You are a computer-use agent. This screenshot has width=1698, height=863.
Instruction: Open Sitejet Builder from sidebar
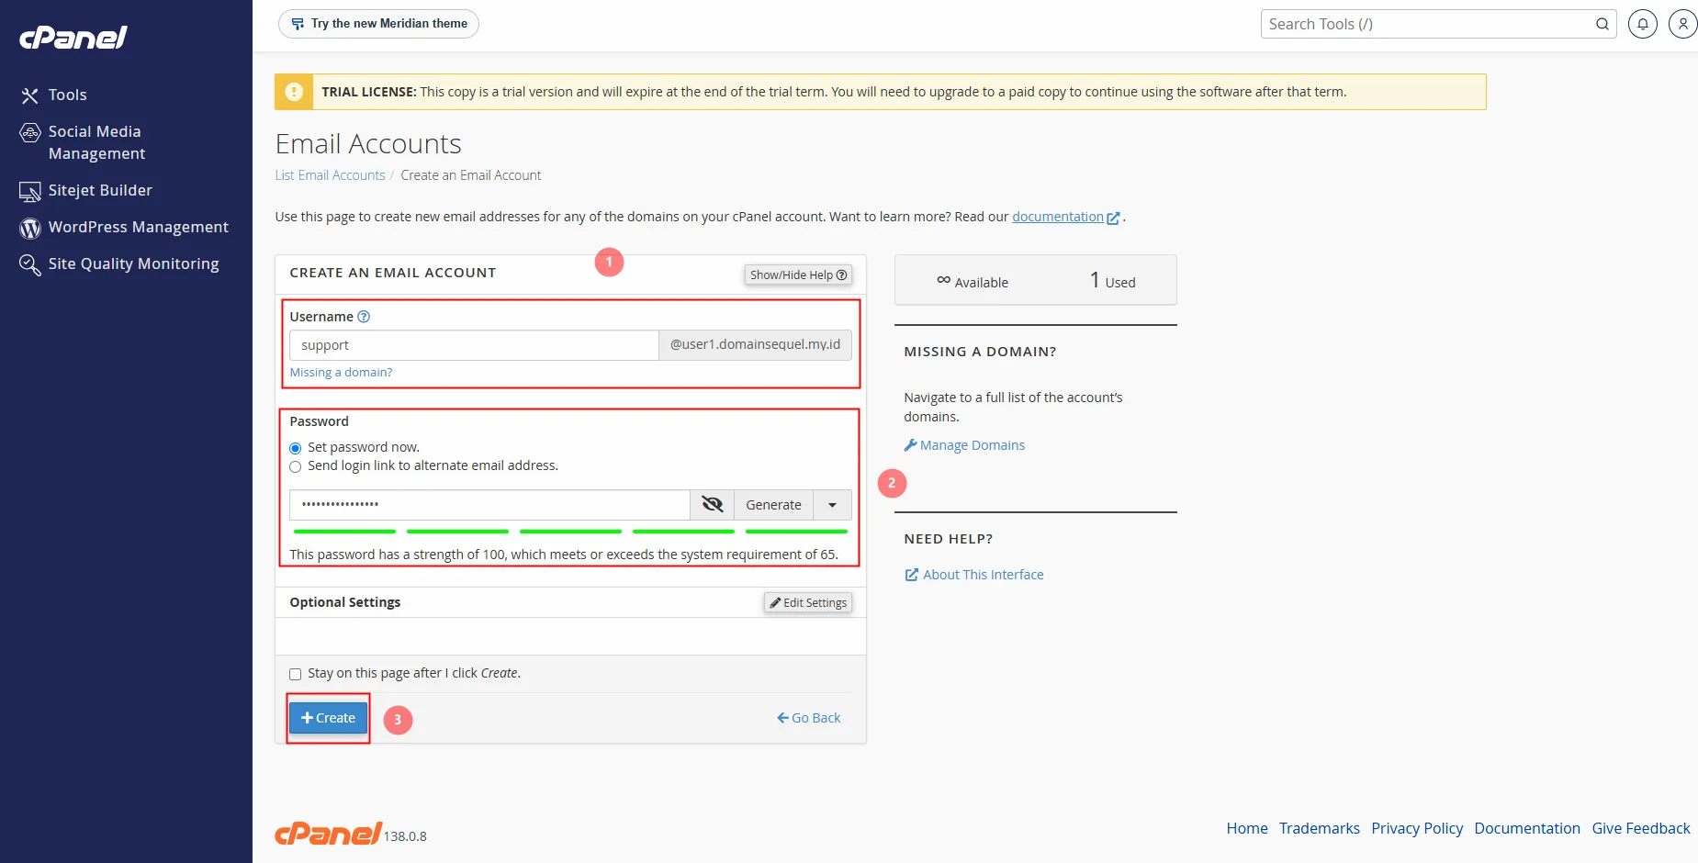(100, 190)
